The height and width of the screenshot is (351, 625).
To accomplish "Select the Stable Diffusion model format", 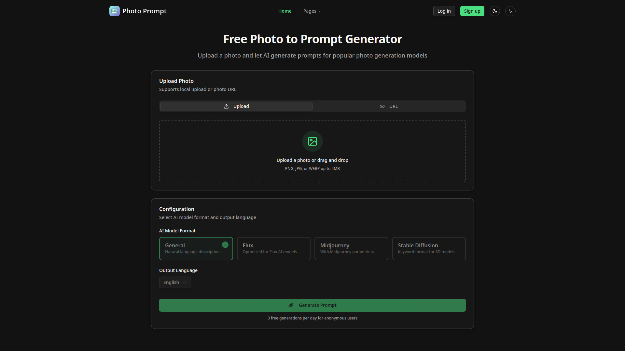I will tap(429, 248).
